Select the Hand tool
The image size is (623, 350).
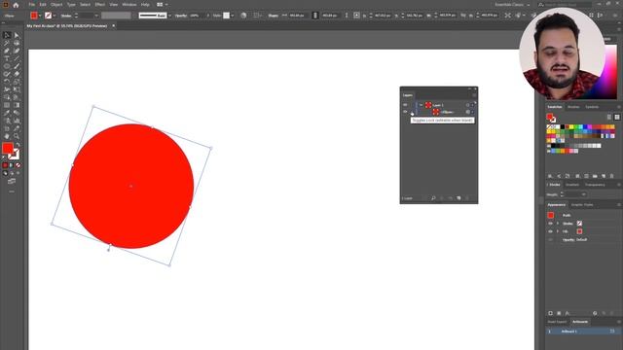7,136
